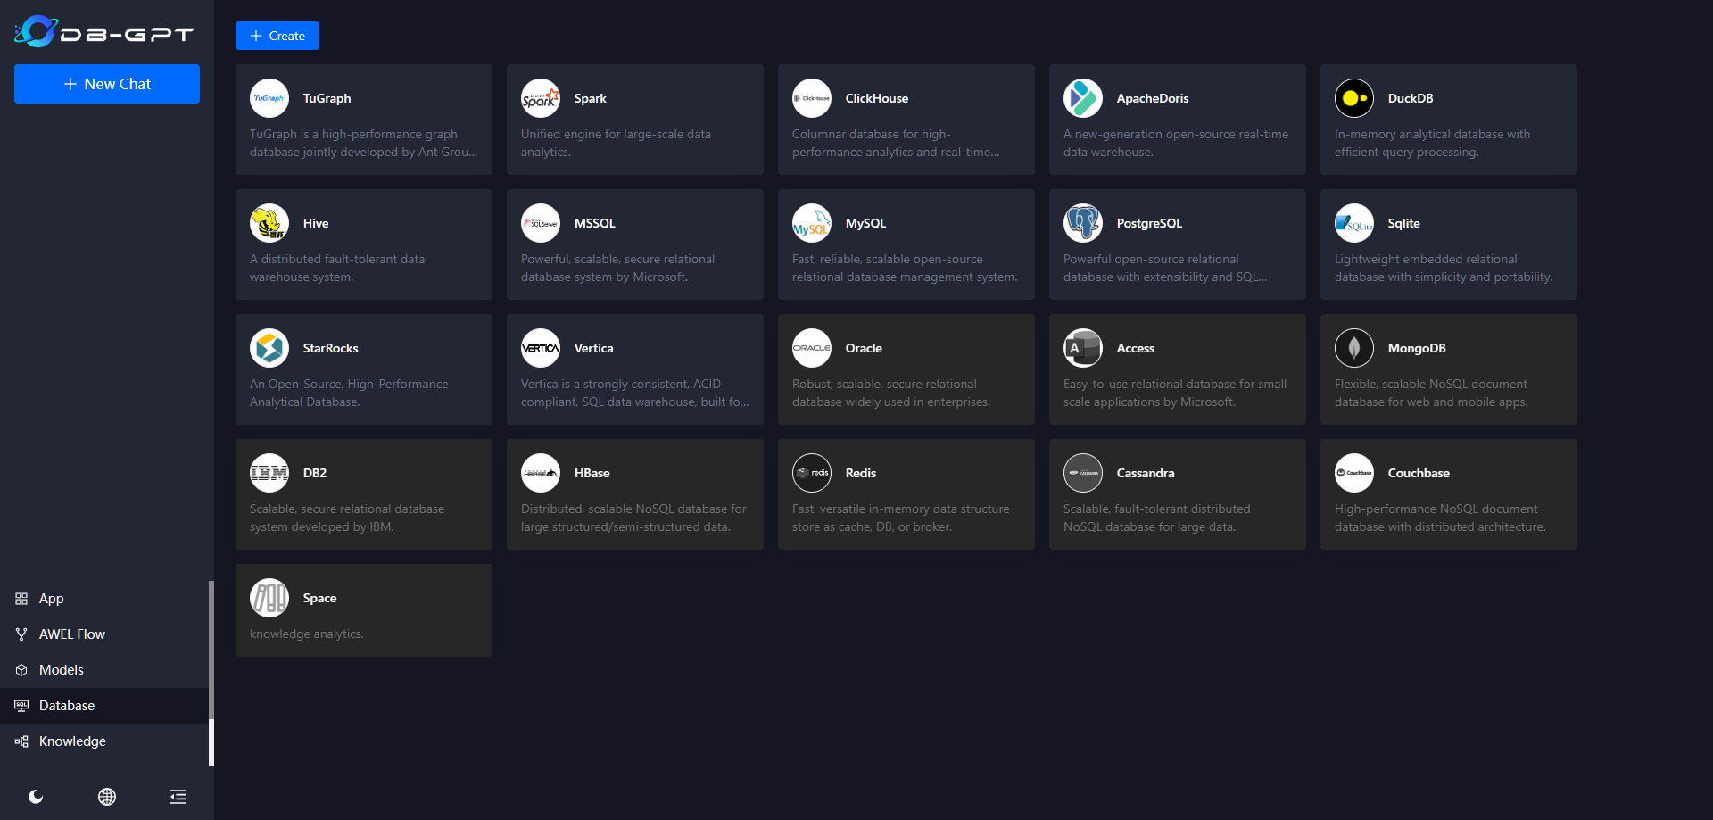Click the ApacheDoris title text
This screenshot has width=1713, height=820.
1153,98
